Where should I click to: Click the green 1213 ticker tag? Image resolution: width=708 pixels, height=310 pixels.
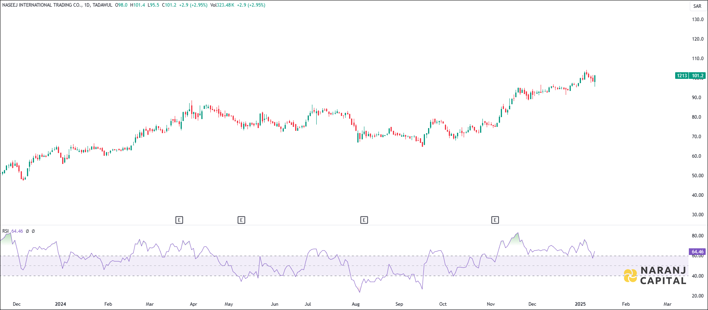click(682, 76)
